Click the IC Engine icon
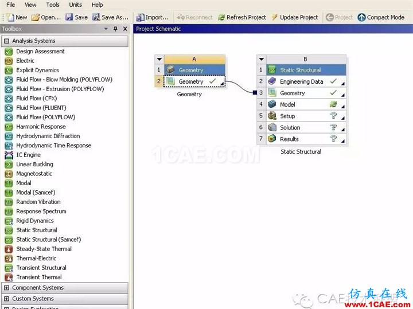Screen dimensions: 413x309 (x=9, y=155)
